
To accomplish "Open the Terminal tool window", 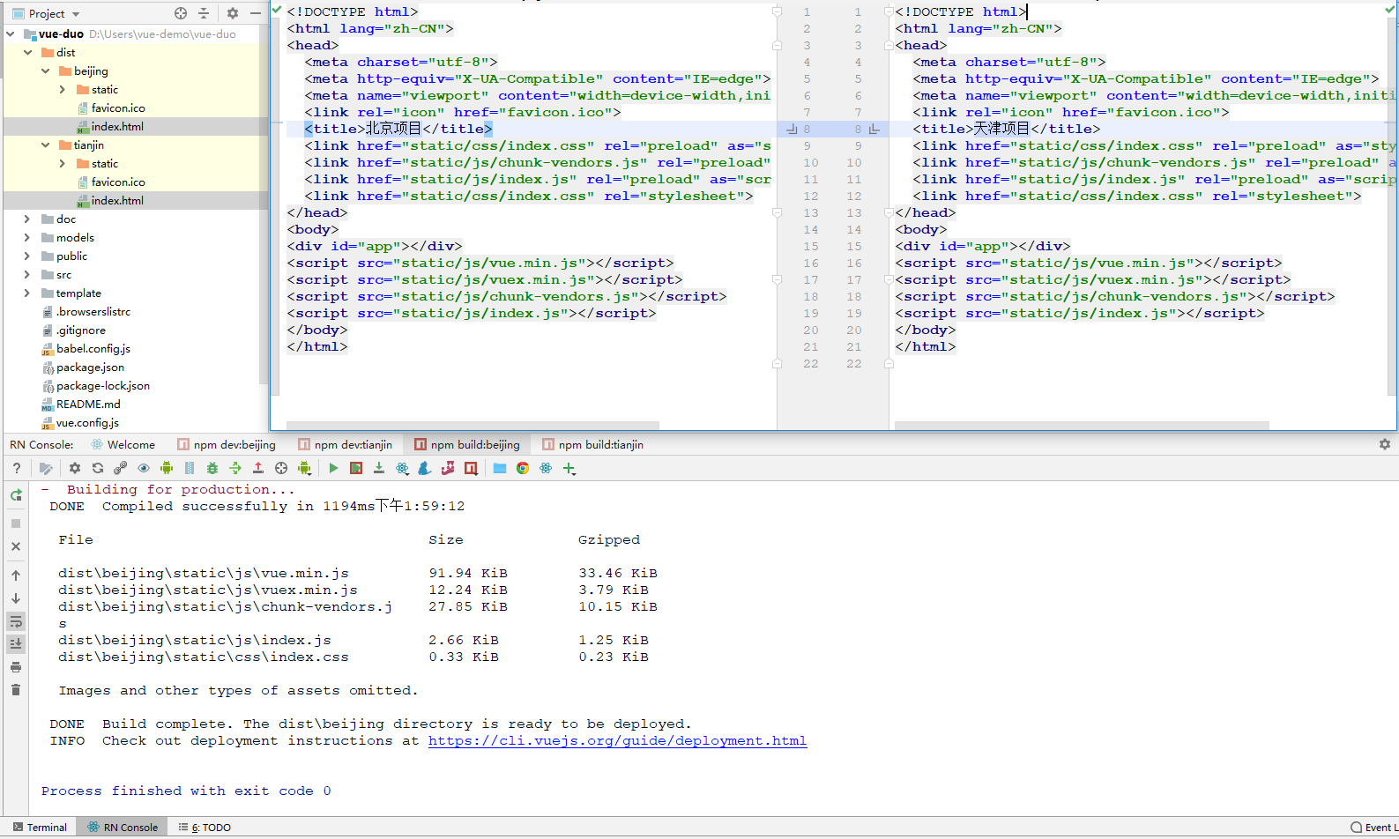I will pyautogui.click(x=40, y=828).
